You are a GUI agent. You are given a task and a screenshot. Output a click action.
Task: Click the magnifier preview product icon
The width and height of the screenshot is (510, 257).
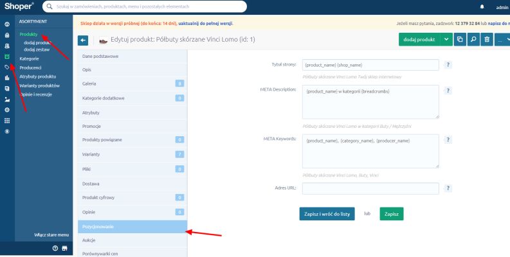(x=473, y=40)
